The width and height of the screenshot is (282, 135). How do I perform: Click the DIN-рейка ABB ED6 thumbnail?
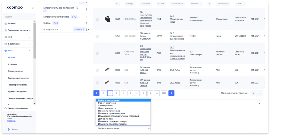click(107, 82)
